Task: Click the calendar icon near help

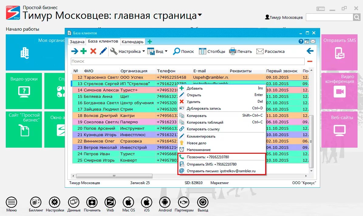Action: (x=307, y=41)
